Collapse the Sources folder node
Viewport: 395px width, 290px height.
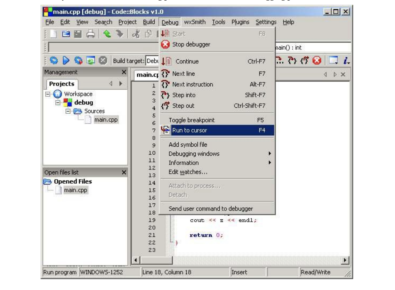(x=68, y=111)
